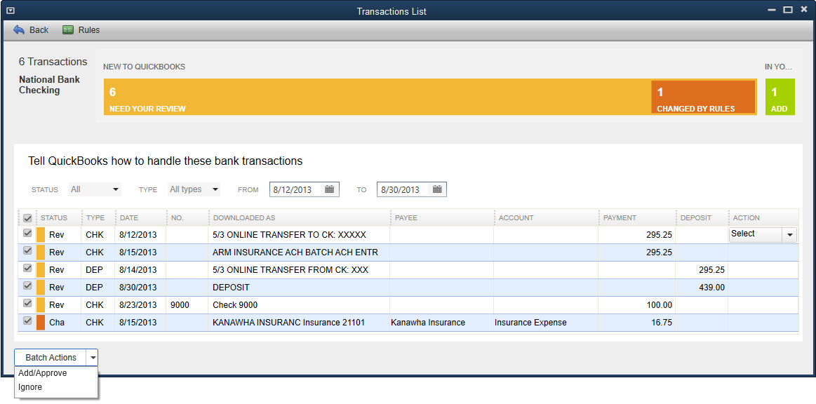Image resolution: width=816 pixels, height=404 pixels.
Task: Uncheck the KANAWHA INSURANC row checkbox
Action: (x=27, y=321)
